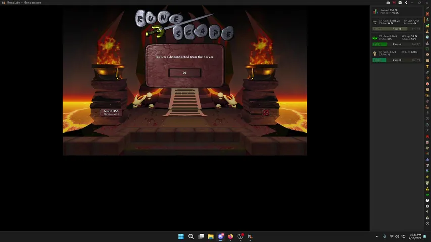
Task: Click the microphone tray icon
Action: 385,236
